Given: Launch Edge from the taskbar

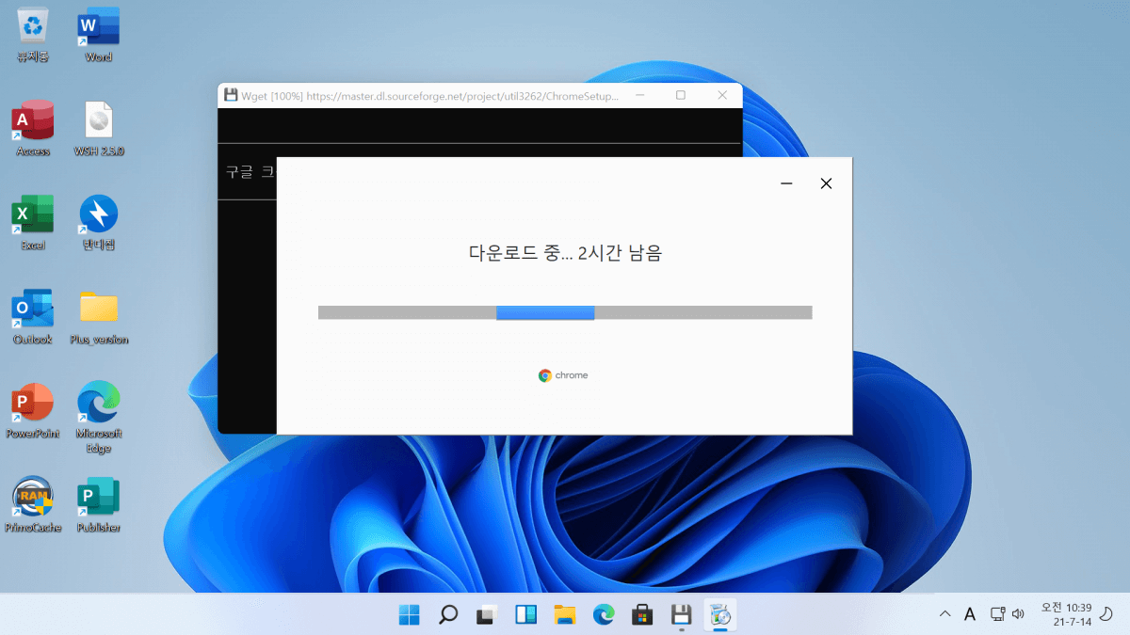Looking at the screenshot, I should pyautogui.click(x=604, y=615).
